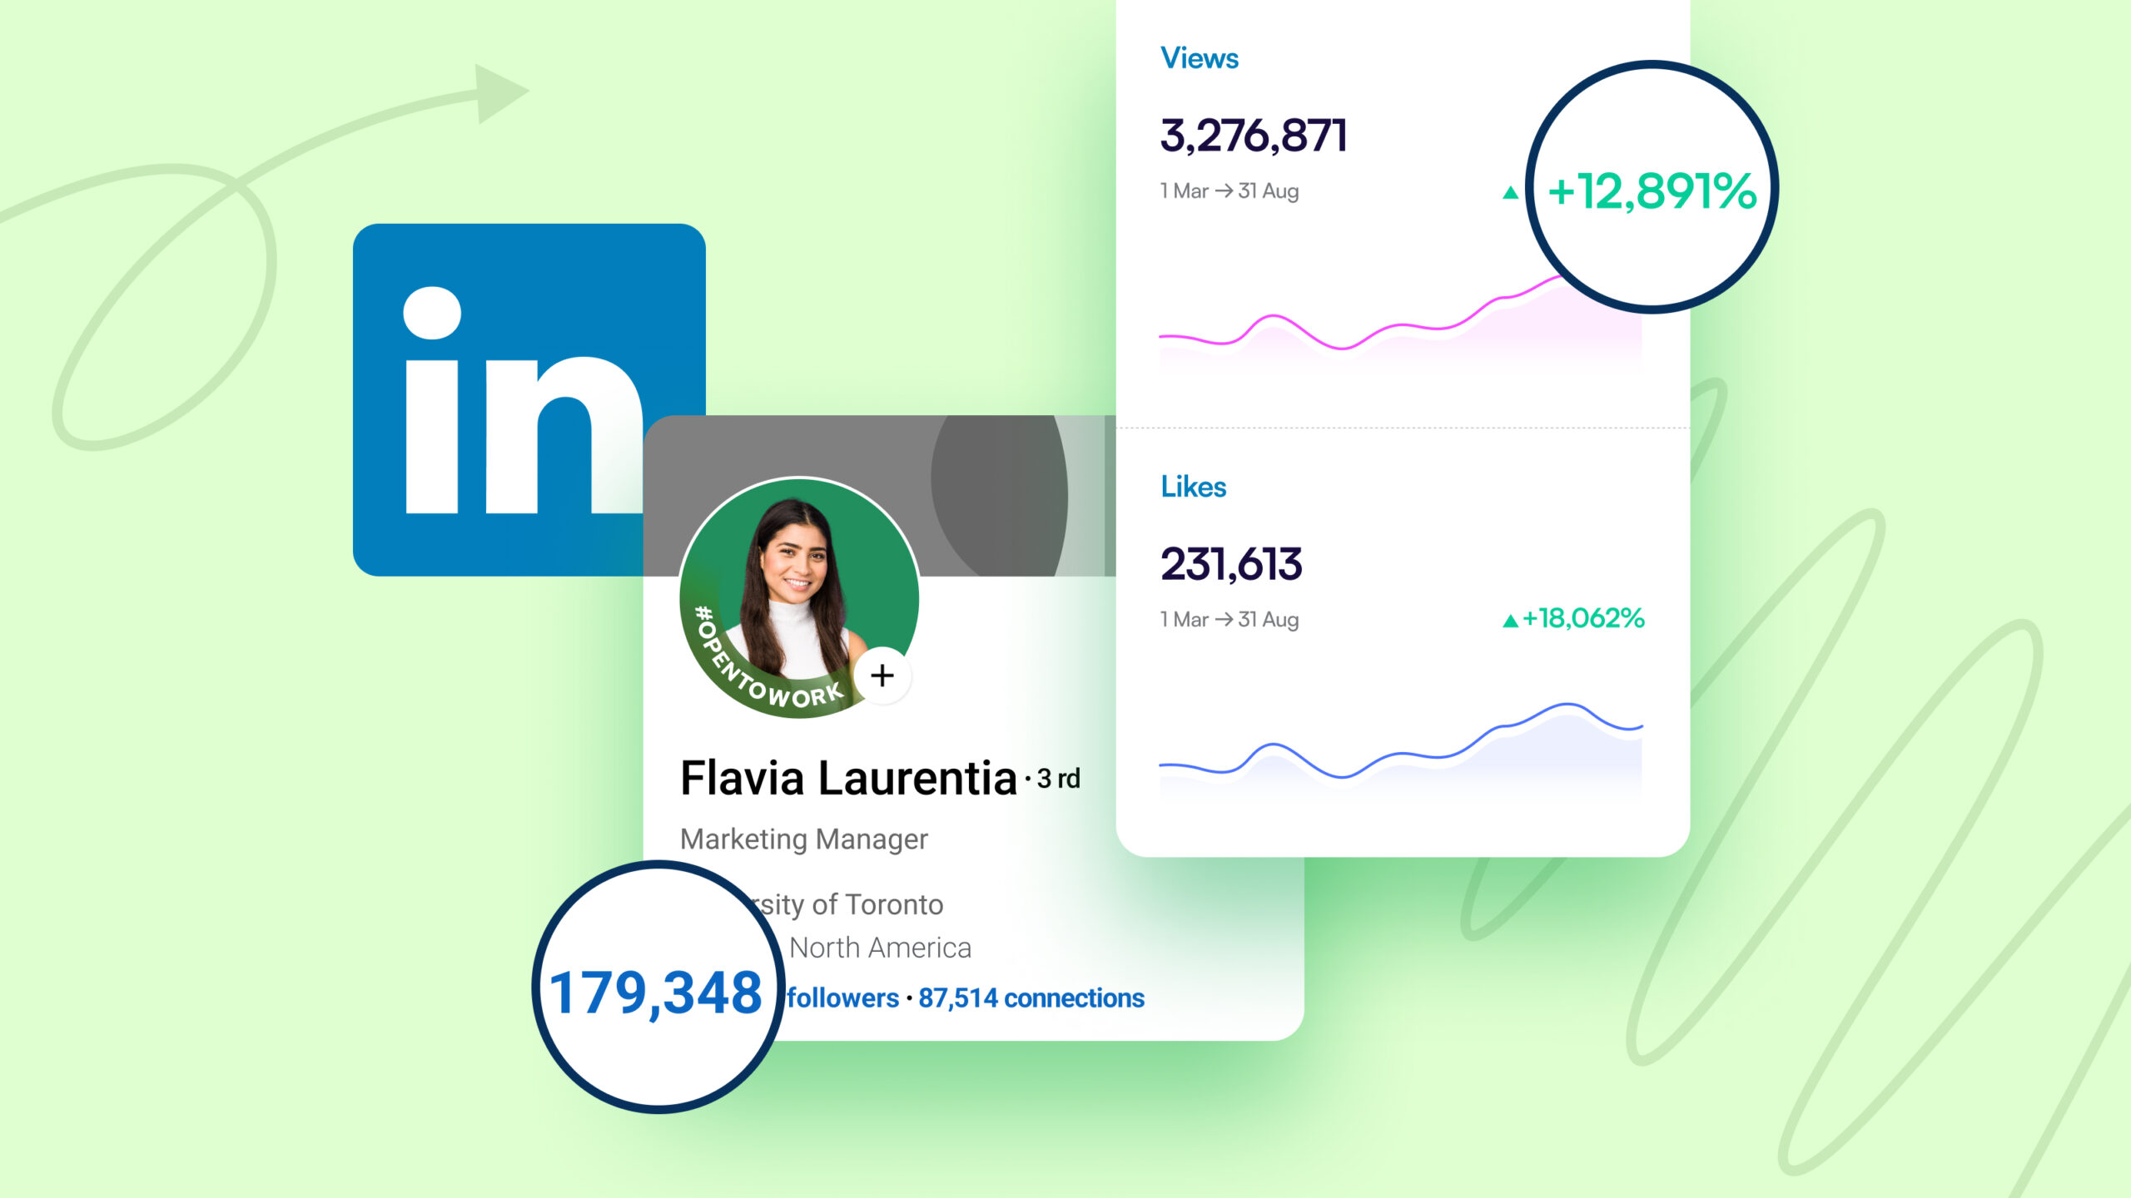Click the green up-triangle beside +12,891%

(x=1510, y=193)
